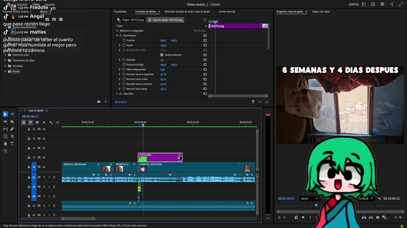Image resolution: width=407 pixels, height=228 pixels.
Task: Toggle linked selection in timeline
Action: [37, 122]
